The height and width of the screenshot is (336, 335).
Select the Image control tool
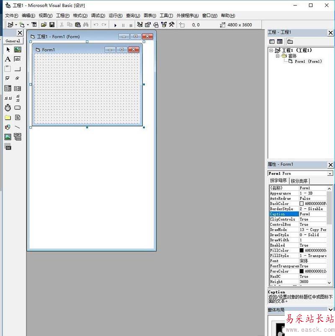pyautogui.click(x=8, y=137)
